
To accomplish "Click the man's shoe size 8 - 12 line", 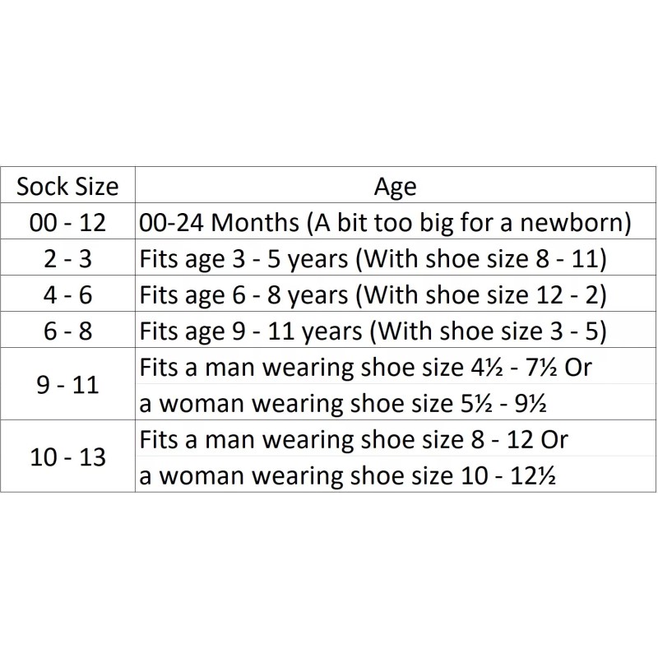I will [354, 439].
